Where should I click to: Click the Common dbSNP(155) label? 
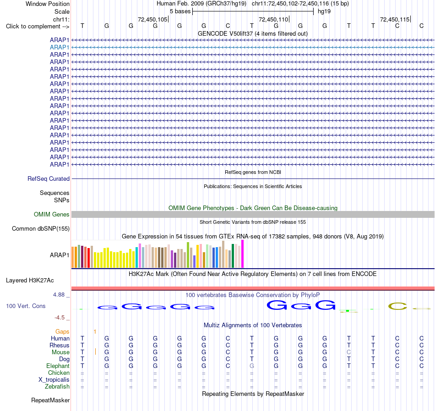tap(40, 228)
